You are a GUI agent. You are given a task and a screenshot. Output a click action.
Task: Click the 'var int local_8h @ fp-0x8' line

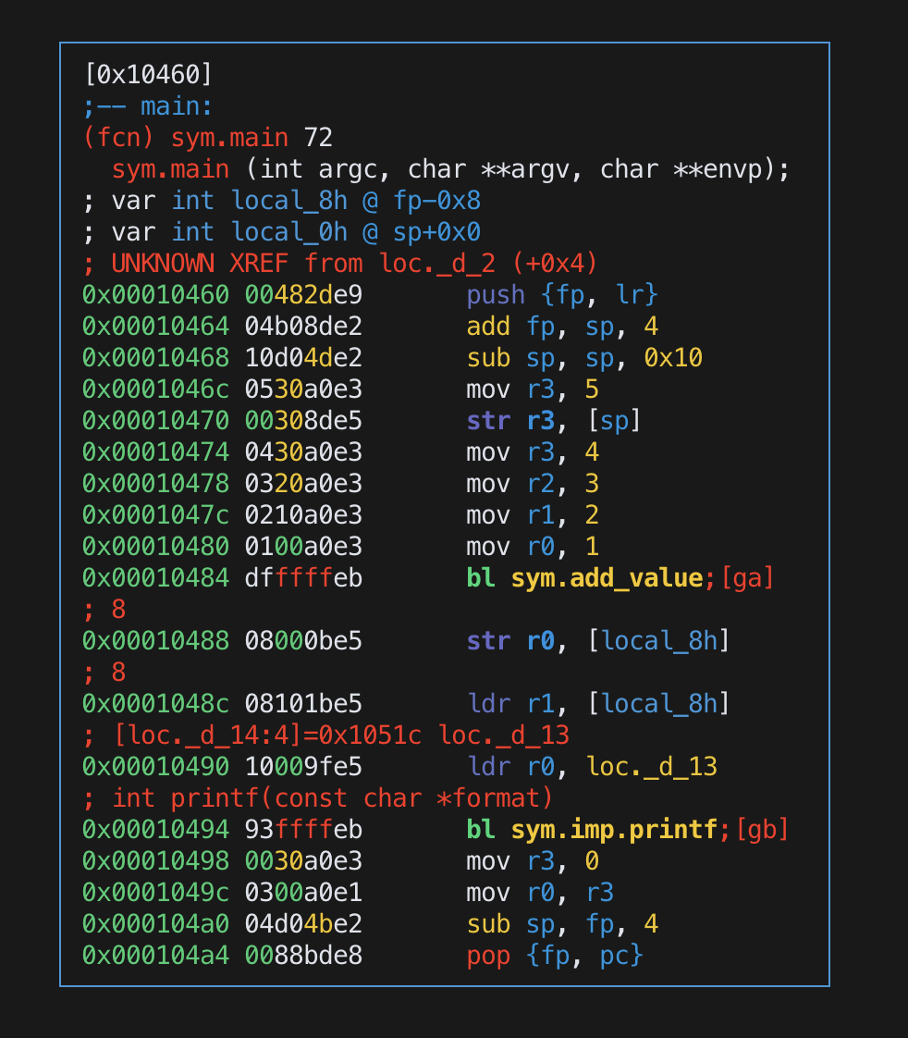tap(282, 201)
